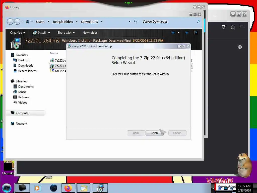Select Joseph Biden in the address breadcrumb
Viewport: 257px width, 193px height.
[x=62, y=22]
